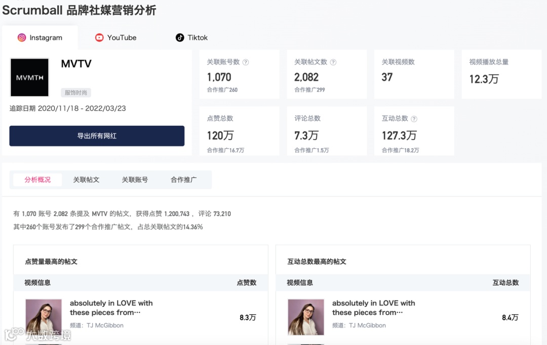This screenshot has width=547, height=345.
Task: Click the 点赞数 column header
Action: [247, 283]
